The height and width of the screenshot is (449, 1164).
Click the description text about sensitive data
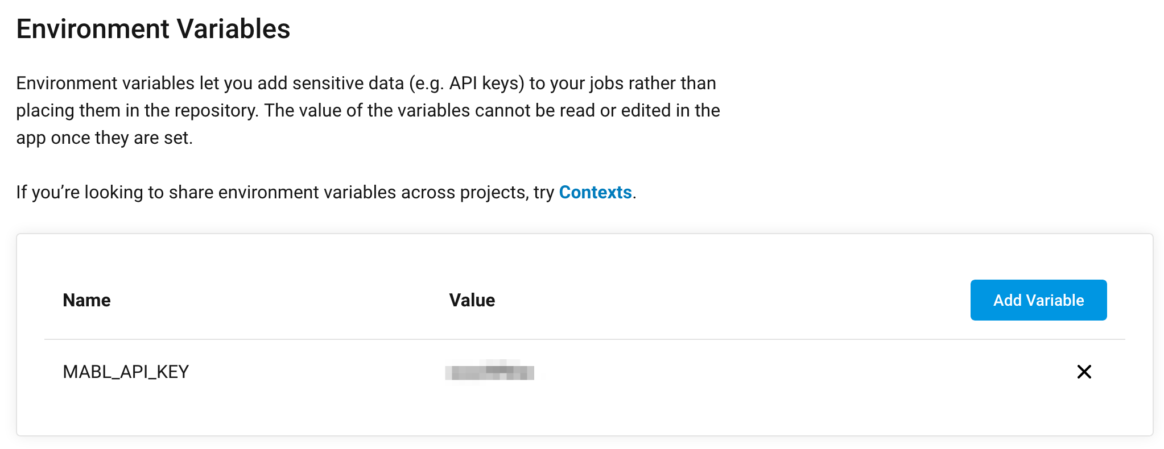(x=366, y=110)
